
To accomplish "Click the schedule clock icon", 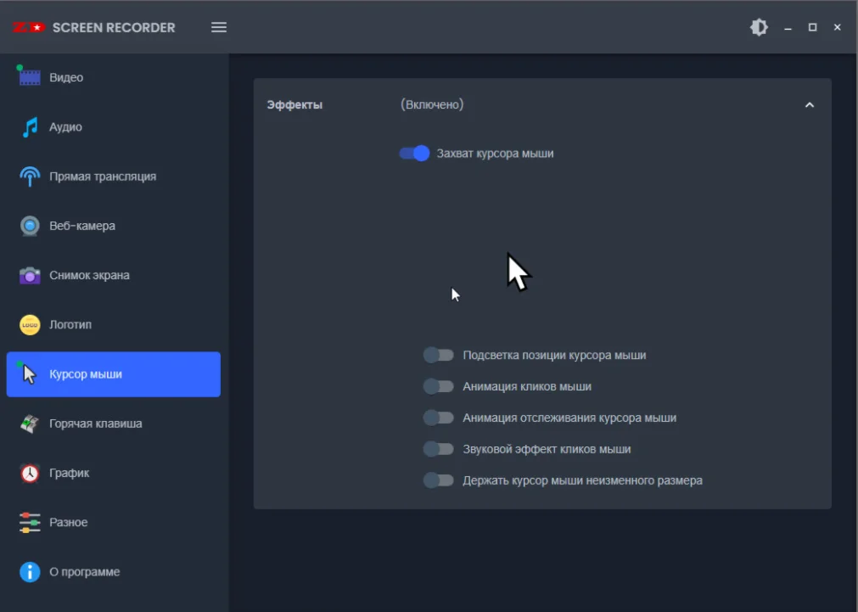I will [30, 473].
